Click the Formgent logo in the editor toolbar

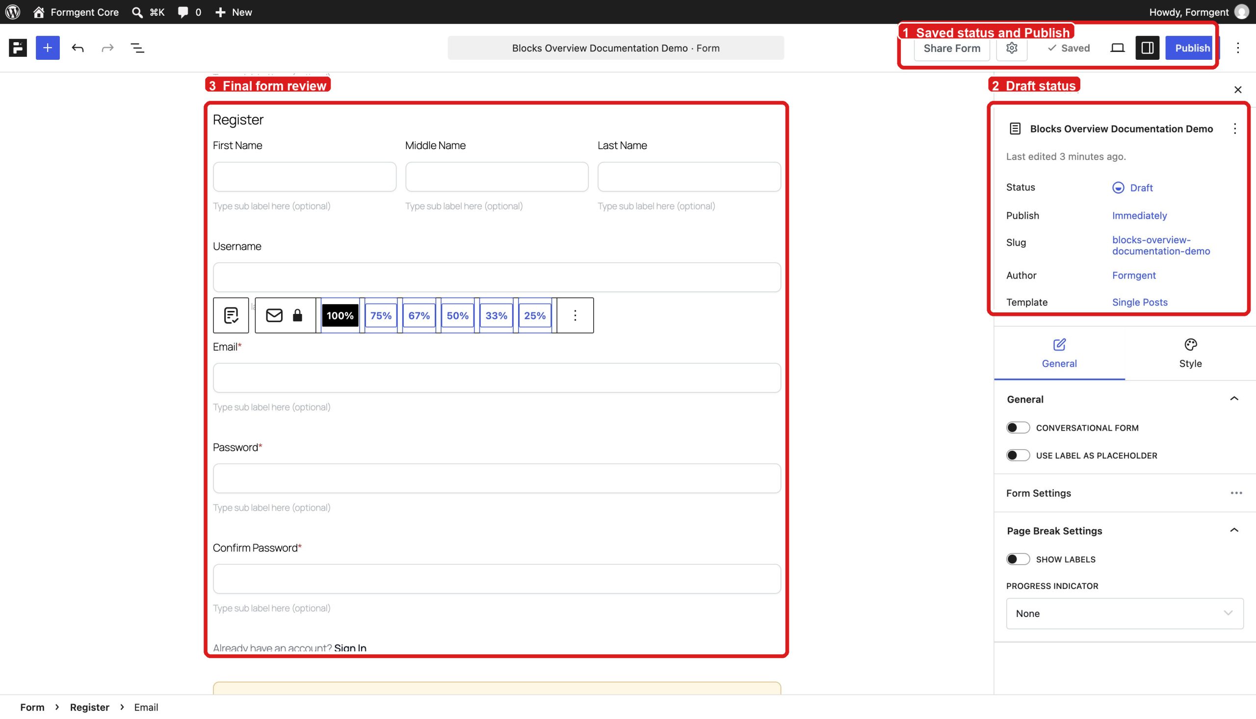coord(18,48)
